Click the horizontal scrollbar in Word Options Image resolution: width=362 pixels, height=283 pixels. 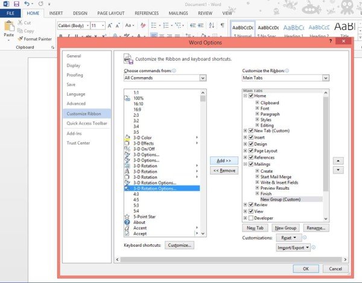(231, 260)
